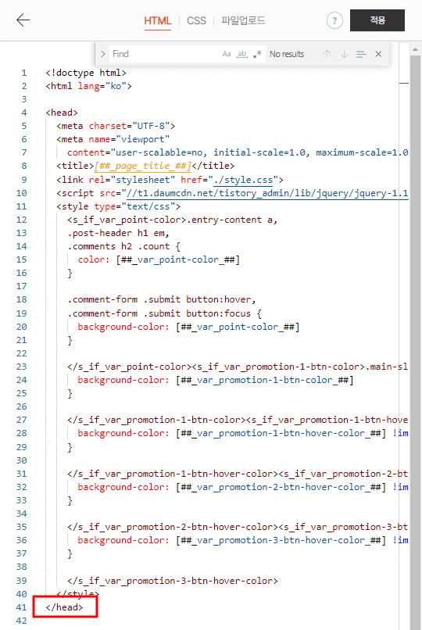This screenshot has width=422, height=630.
Task: Click line number 1
Action: 24,73
